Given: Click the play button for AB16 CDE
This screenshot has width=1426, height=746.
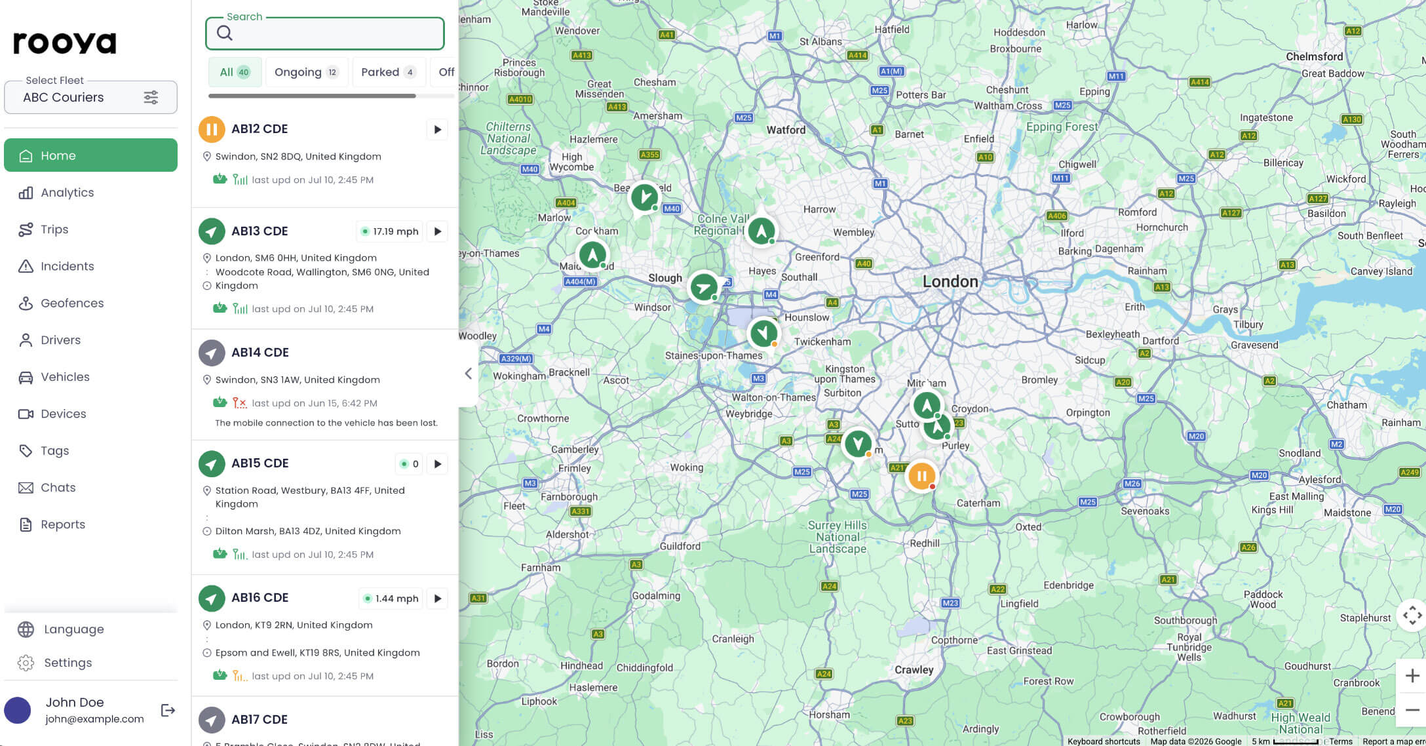Looking at the screenshot, I should click(x=437, y=599).
